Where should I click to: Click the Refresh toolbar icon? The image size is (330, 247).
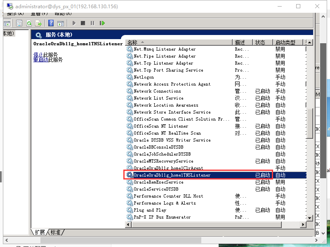29,23
